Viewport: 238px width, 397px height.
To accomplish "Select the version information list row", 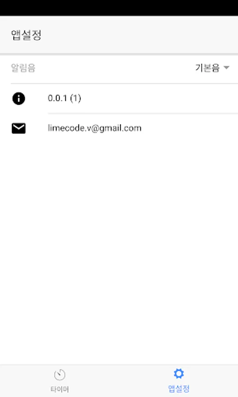I will pyautogui.click(x=119, y=98).
